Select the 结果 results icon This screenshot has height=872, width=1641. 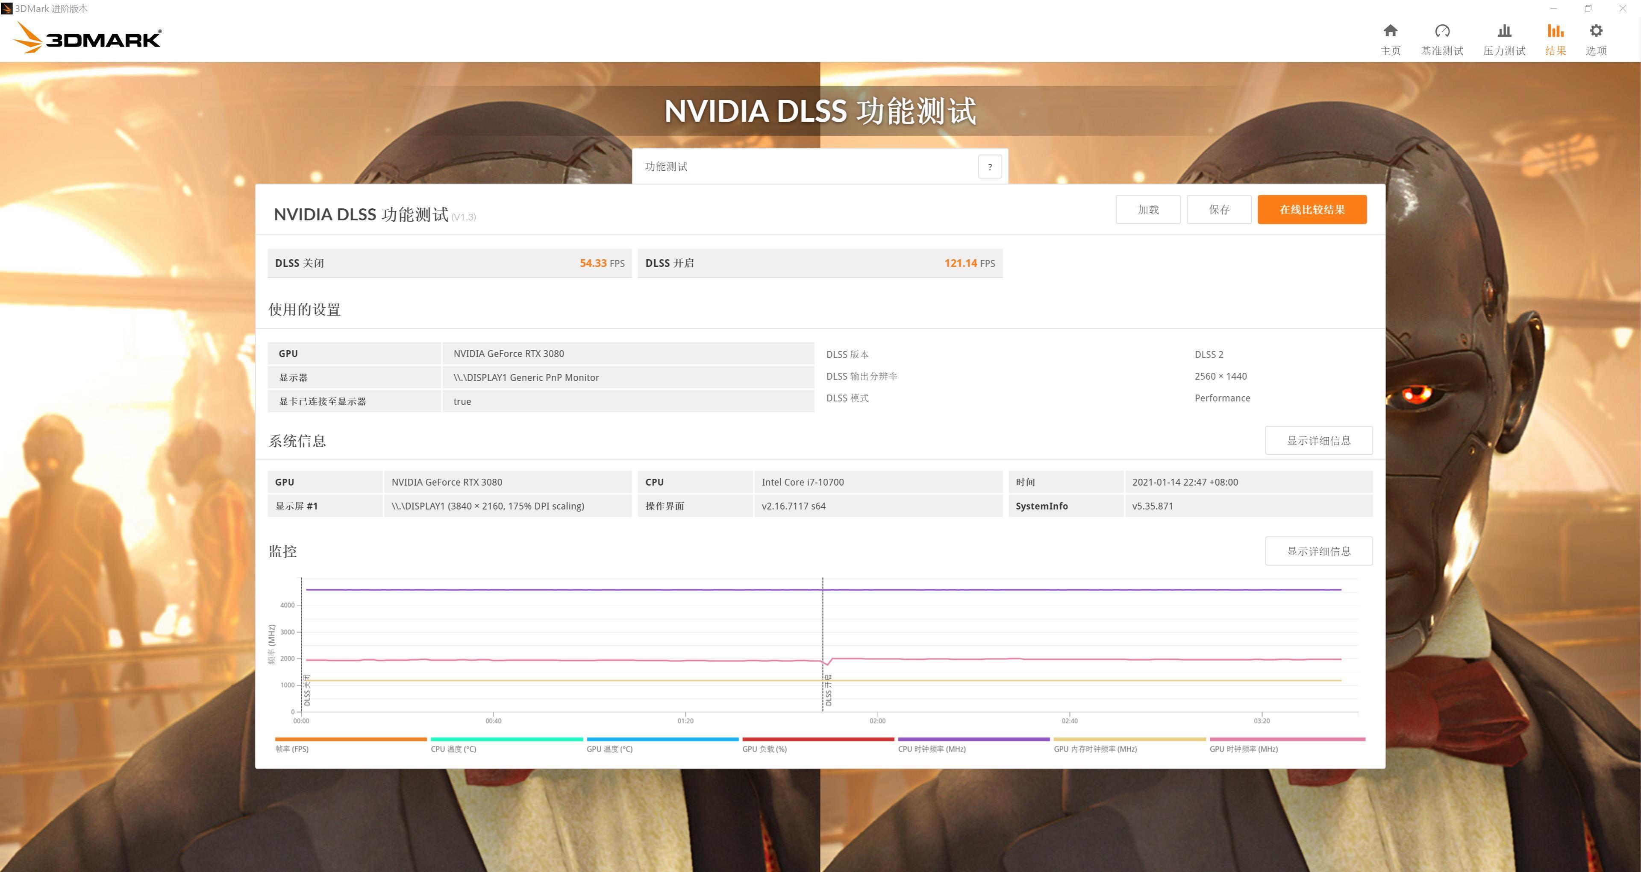[1555, 31]
